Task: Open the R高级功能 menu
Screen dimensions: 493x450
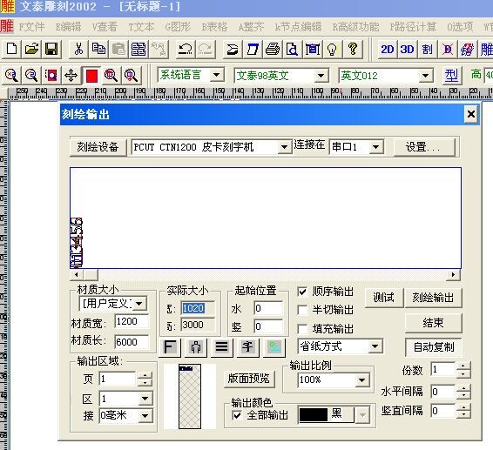Action: pyautogui.click(x=355, y=27)
